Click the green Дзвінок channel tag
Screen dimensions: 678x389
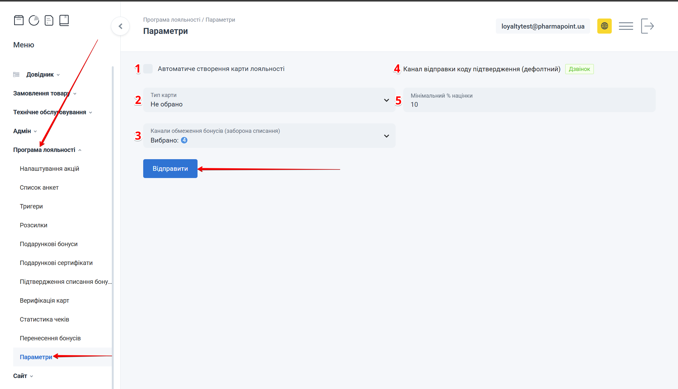579,69
